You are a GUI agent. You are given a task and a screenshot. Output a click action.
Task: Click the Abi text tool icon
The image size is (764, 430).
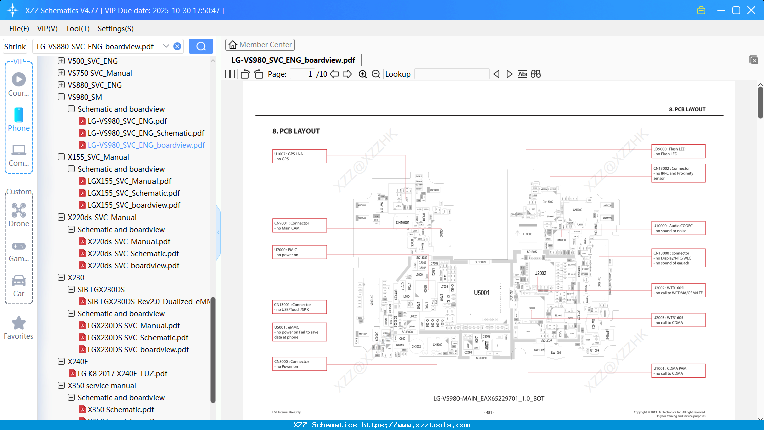coord(522,74)
